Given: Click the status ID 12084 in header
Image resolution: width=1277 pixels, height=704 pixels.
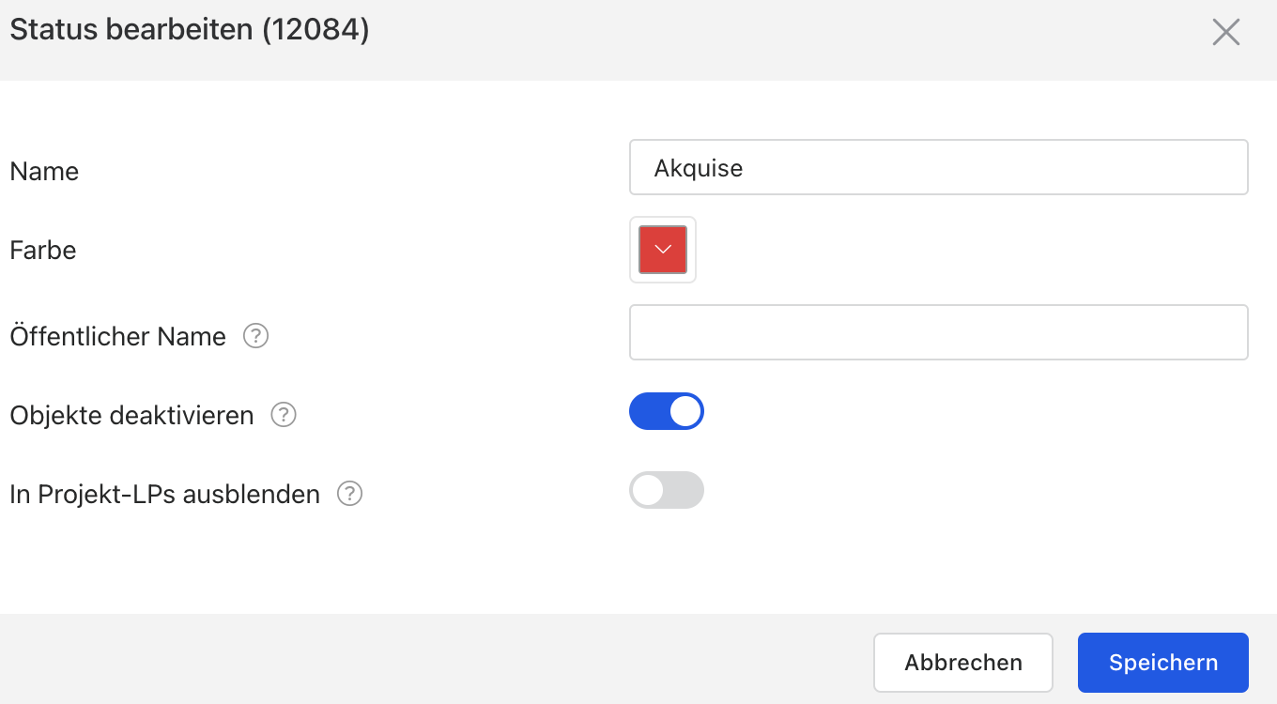Looking at the screenshot, I should 315,30.
